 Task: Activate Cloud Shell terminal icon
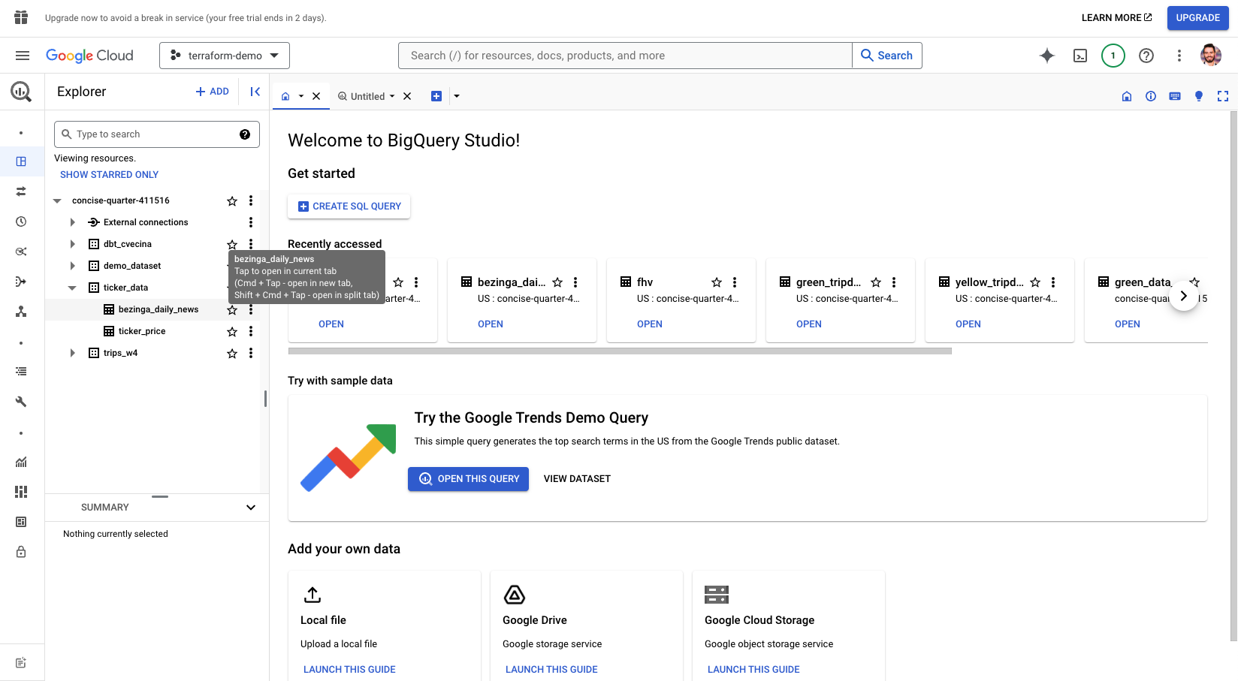pos(1080,56)
